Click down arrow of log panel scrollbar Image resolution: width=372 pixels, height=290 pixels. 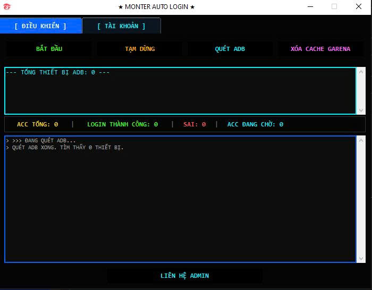tap(361, 258)
